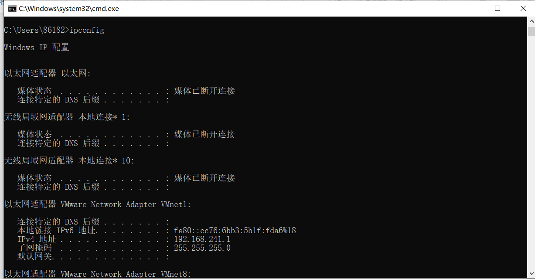Viewport: 535px width, 279px height.
Task: Click the IPv6 address fe80::cc76:6bb3:5b1f:fda6%18
Action: click(x=235, y=231)
